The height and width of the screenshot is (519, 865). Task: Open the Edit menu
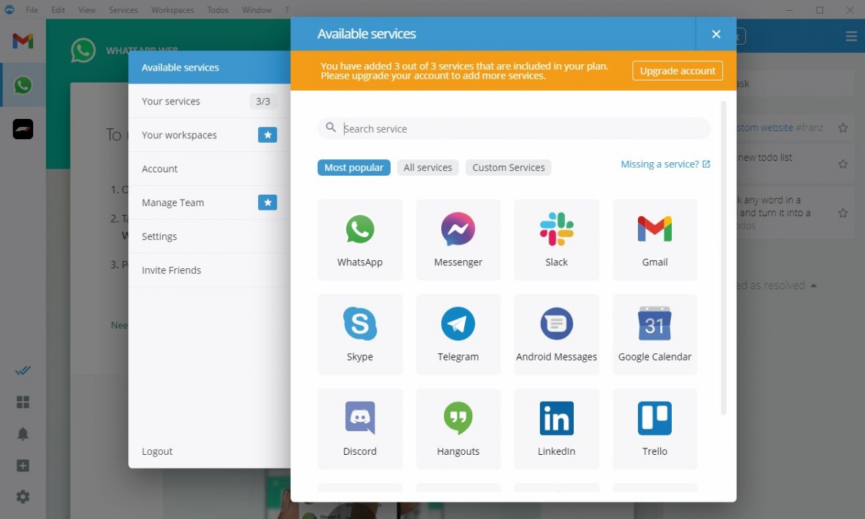(x=58, y=10)
